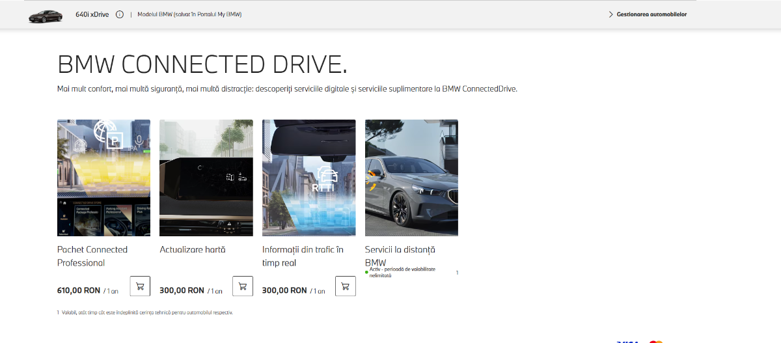Click the 300,00 RON price under Actualizare hartă

coord(182,290)
